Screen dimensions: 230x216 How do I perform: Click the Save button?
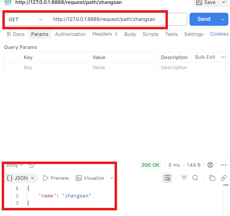pos(206,3)
